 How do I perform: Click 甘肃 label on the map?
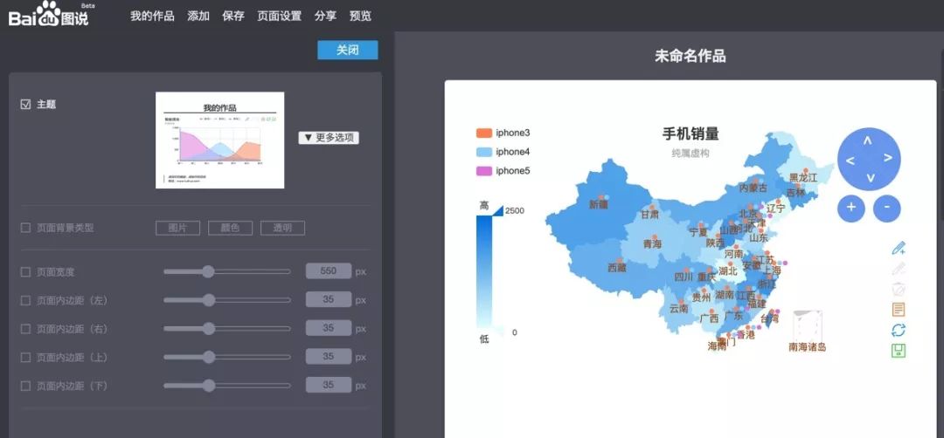click(649, 215)
